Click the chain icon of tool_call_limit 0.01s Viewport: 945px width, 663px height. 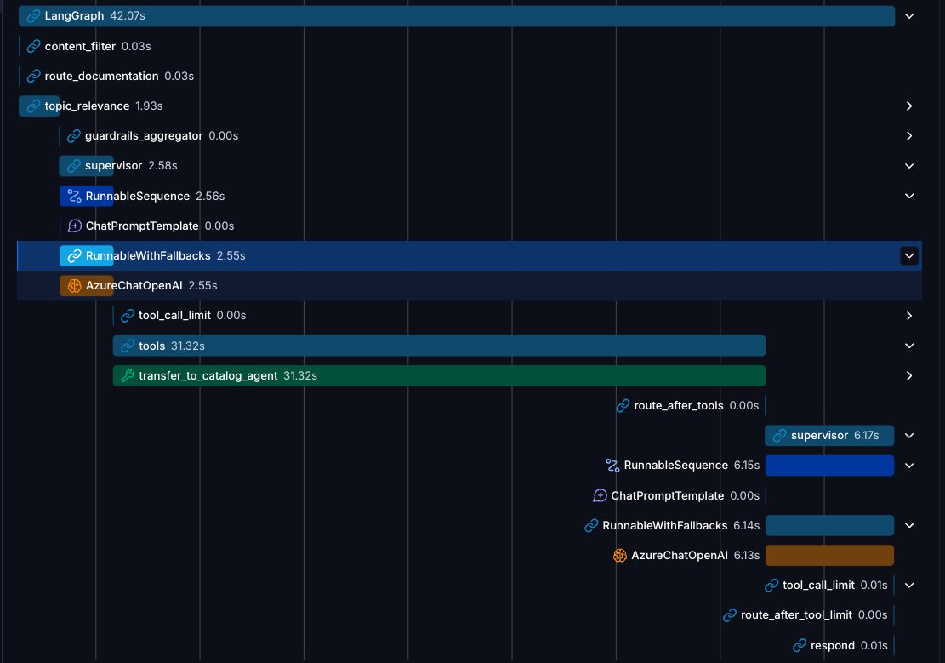[x=771, y=586]
